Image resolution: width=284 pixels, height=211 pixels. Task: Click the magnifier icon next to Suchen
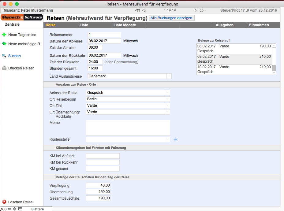click(x=4, y=56)
